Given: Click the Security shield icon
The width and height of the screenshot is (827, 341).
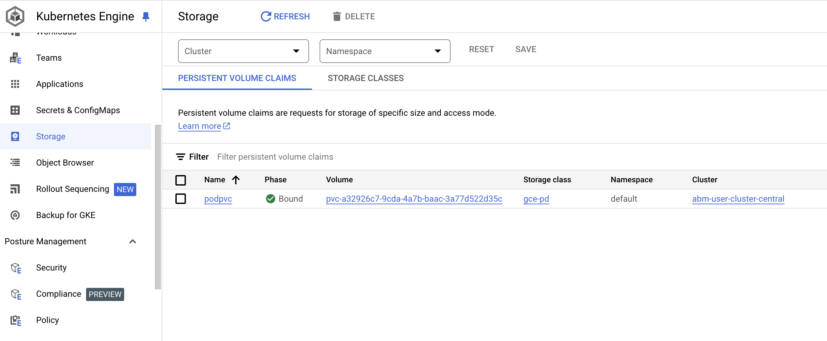Looking at the screenshot, I should [x=16, y=268].
